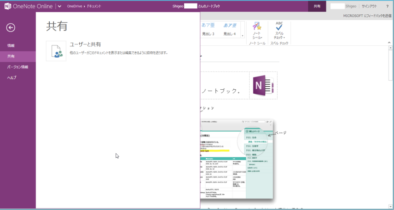Select 共有 in the sidebar

coord(18,56)
